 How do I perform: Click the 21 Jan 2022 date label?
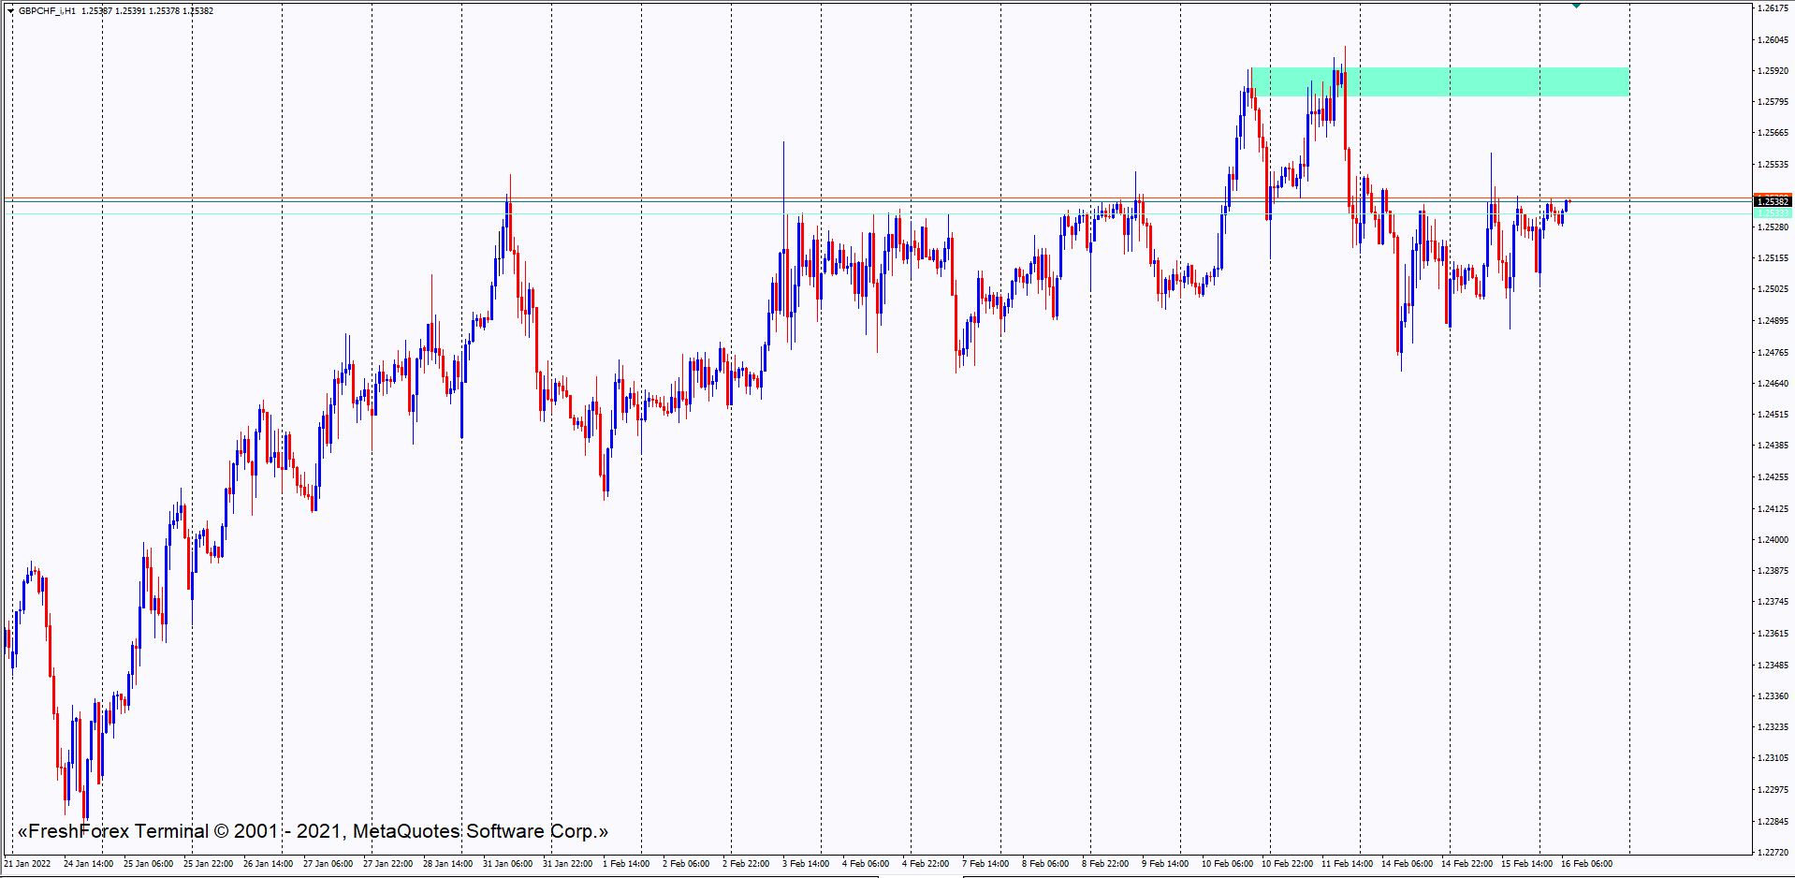(28, 863)
